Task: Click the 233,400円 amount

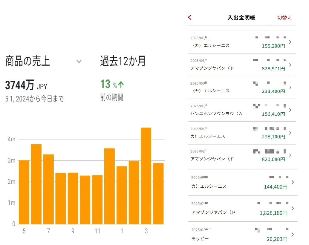Action: pyautogui.click(x=273, y=91)
